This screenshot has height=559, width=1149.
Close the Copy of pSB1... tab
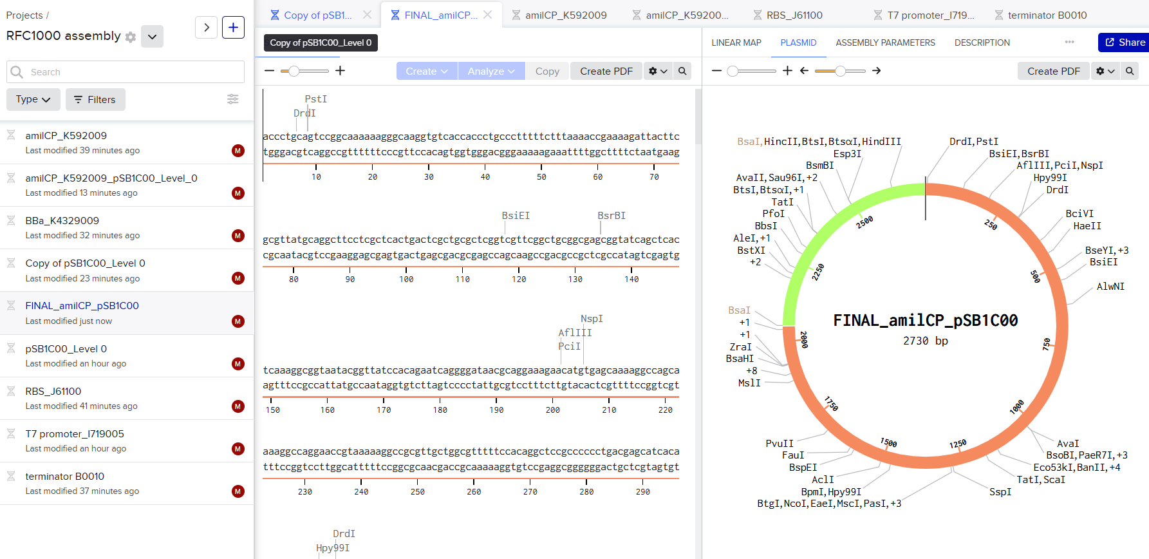[367, 14]
